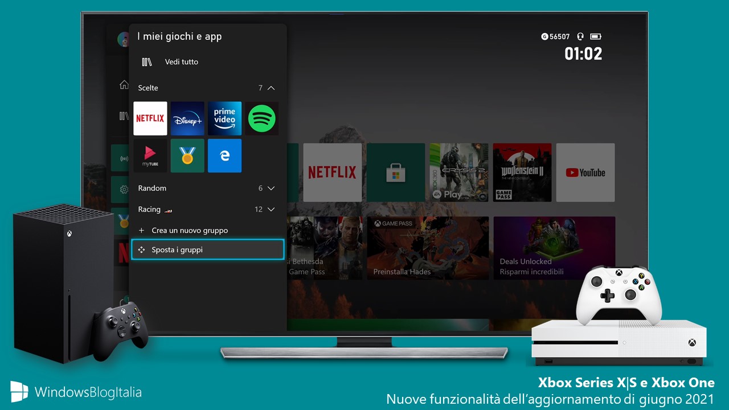The width and height of the screenshot is (729, 410).
Task: Open the Deals Unlocked promo card
Action: pyautogui.click(x=554, y=248)
